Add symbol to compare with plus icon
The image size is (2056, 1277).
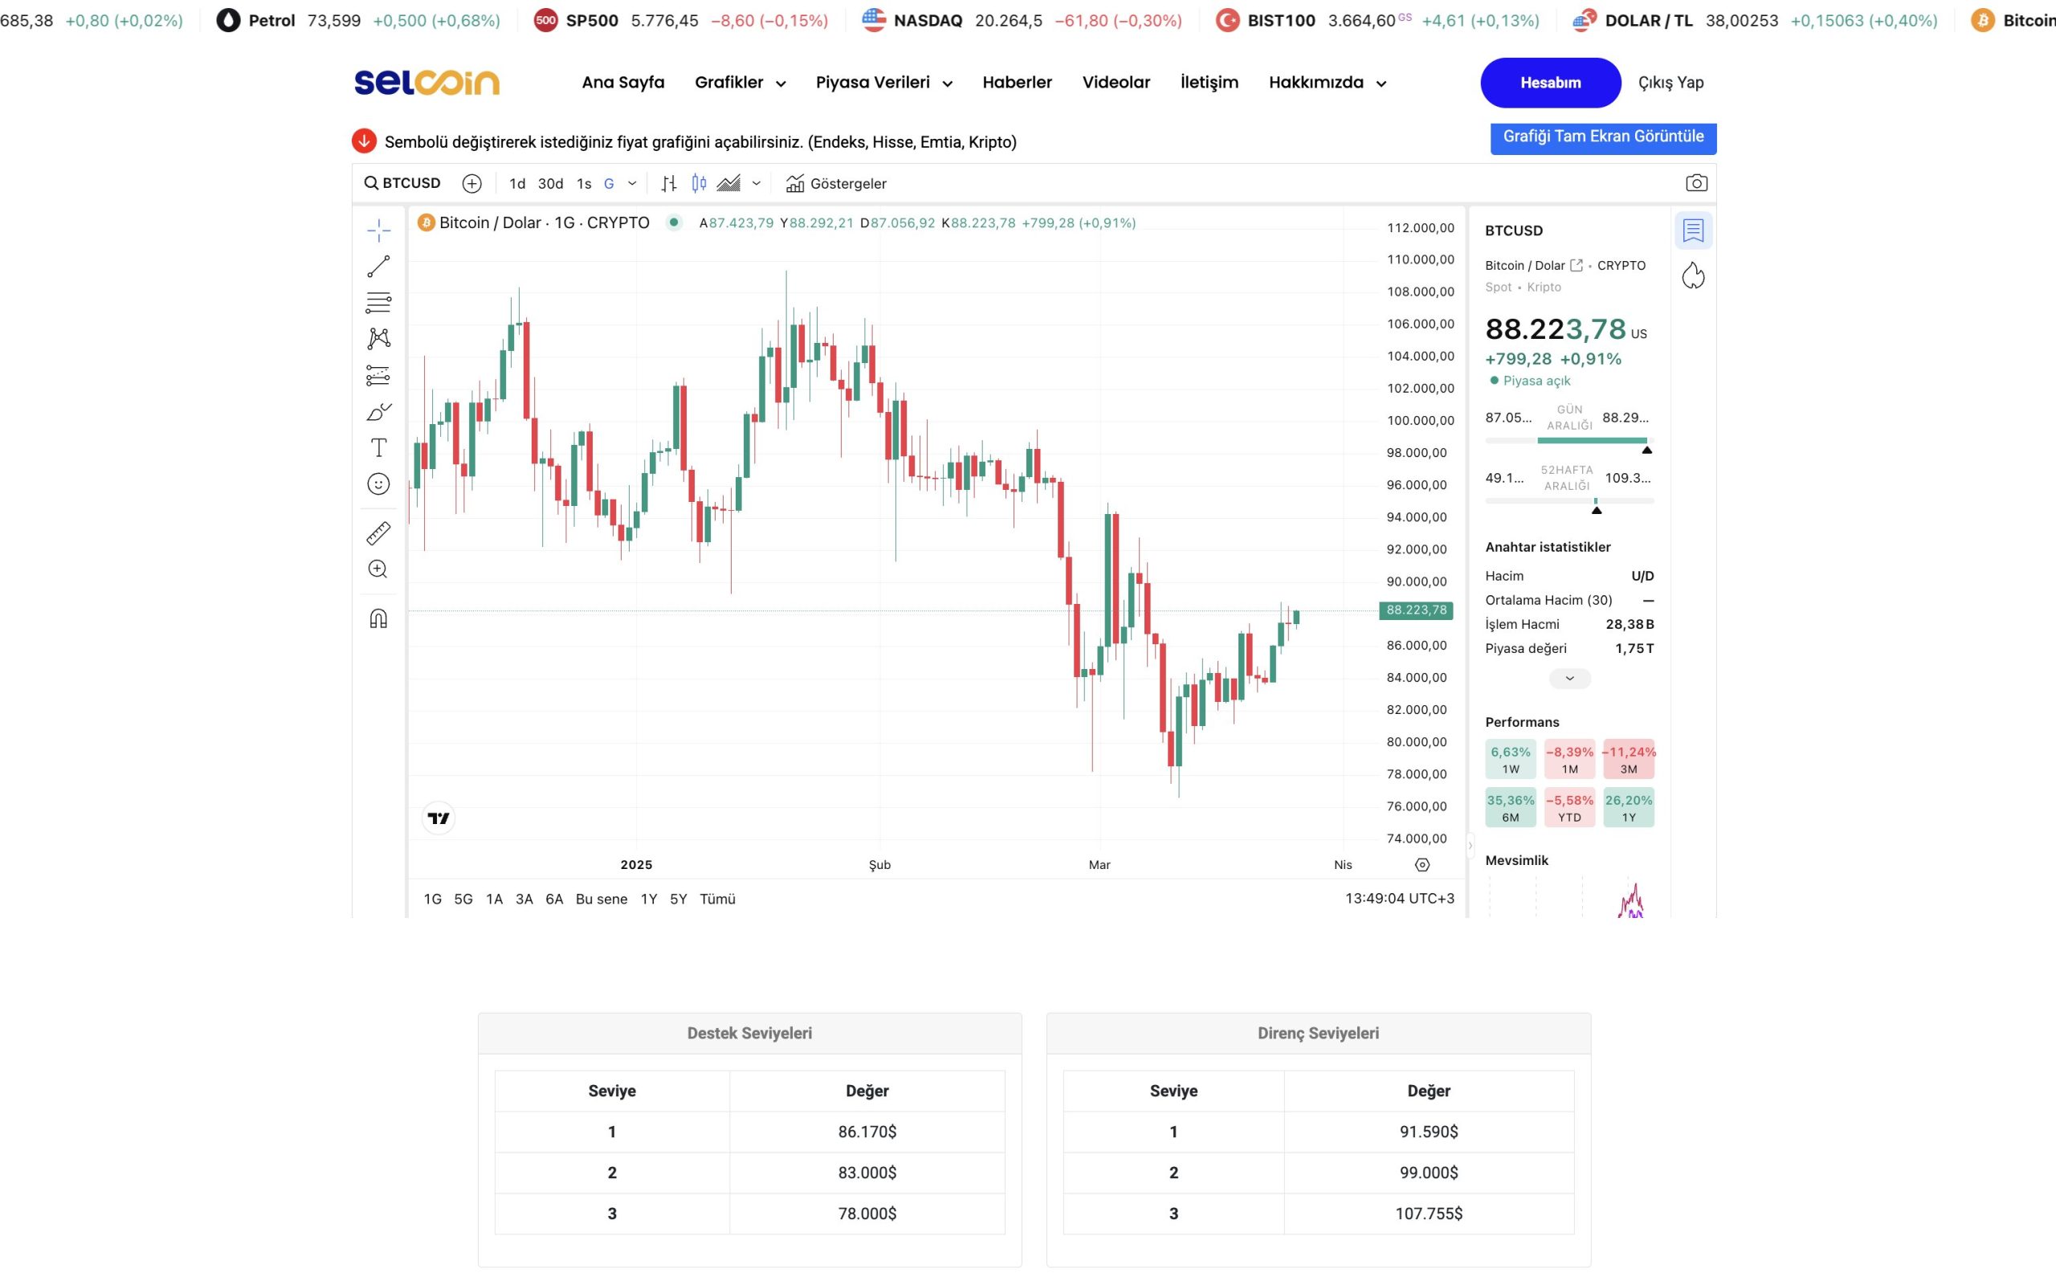pos(472,183)
